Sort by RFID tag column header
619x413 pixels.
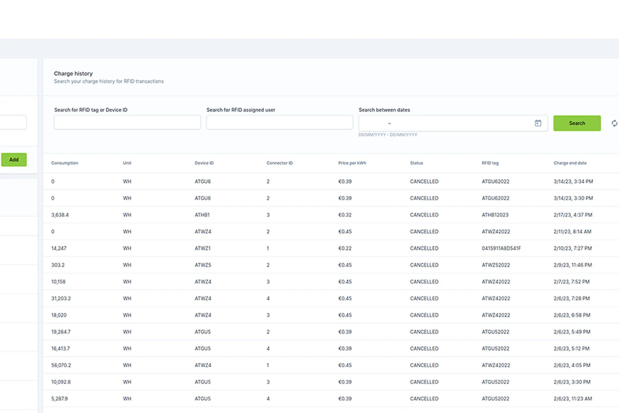click(x=490, y=163)
